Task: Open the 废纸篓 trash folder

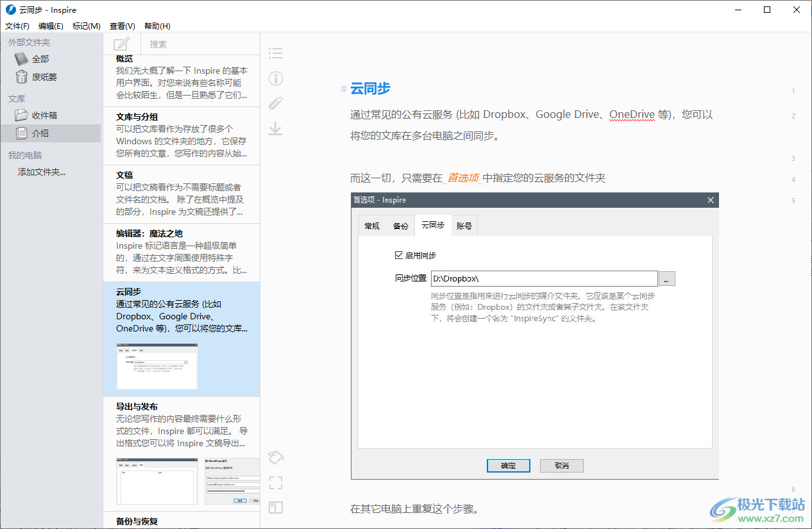Action: coord(44,77)
